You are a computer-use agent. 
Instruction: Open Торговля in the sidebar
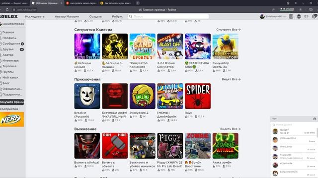point(9,66)
